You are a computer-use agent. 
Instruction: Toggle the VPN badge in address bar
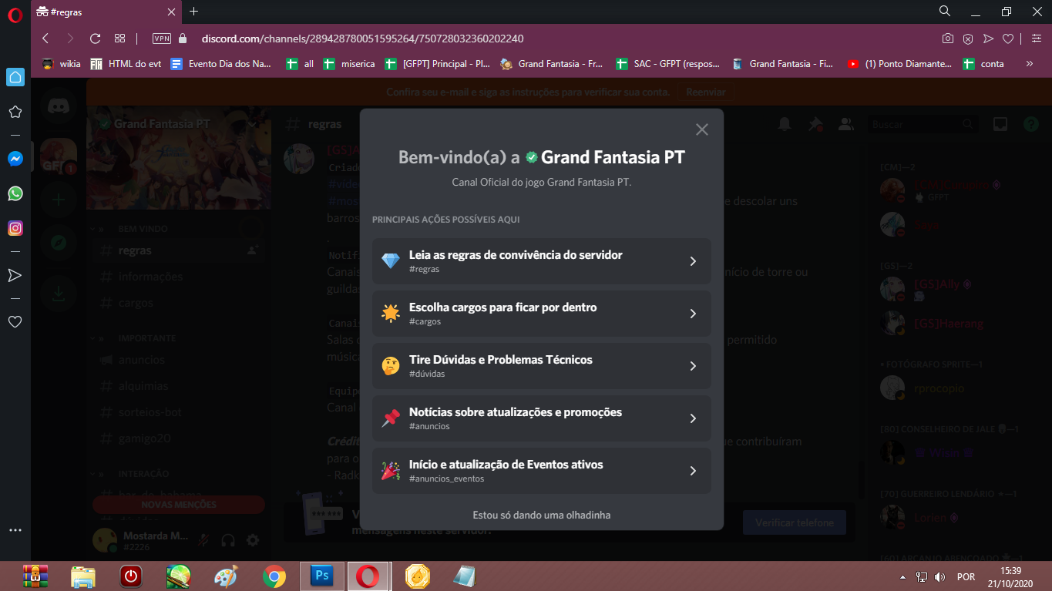(x=161, y=39)
